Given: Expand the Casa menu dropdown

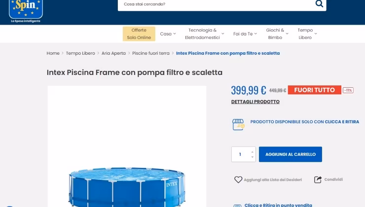Looking at the screenshot, I should (168, 34).
